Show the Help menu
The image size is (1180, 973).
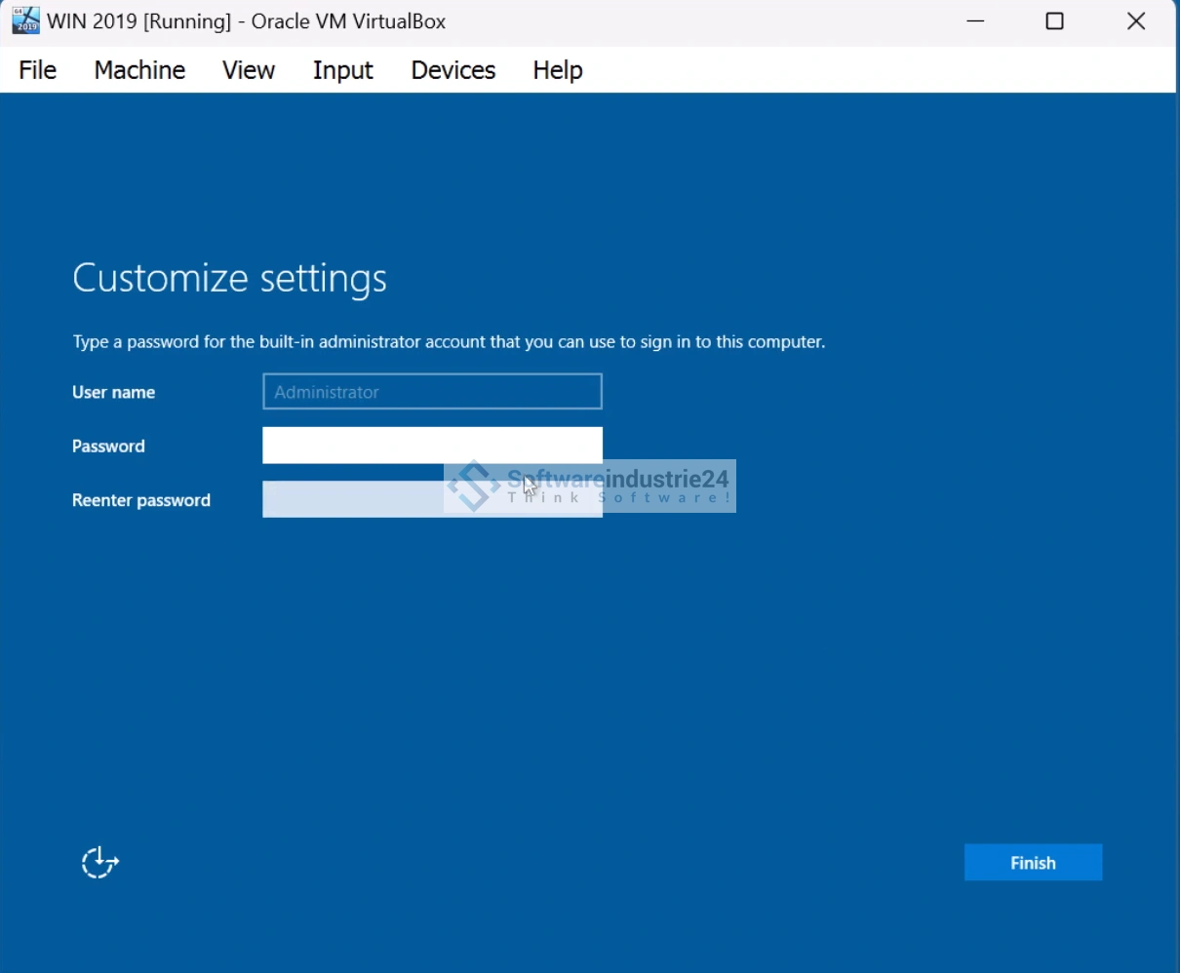[x=557, y=70]
